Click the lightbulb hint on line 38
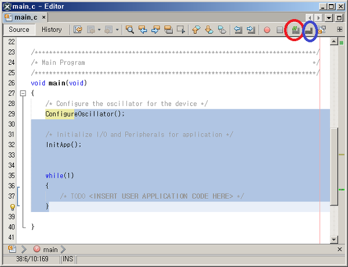The image size is (348, 267). [x=13, y=207]
